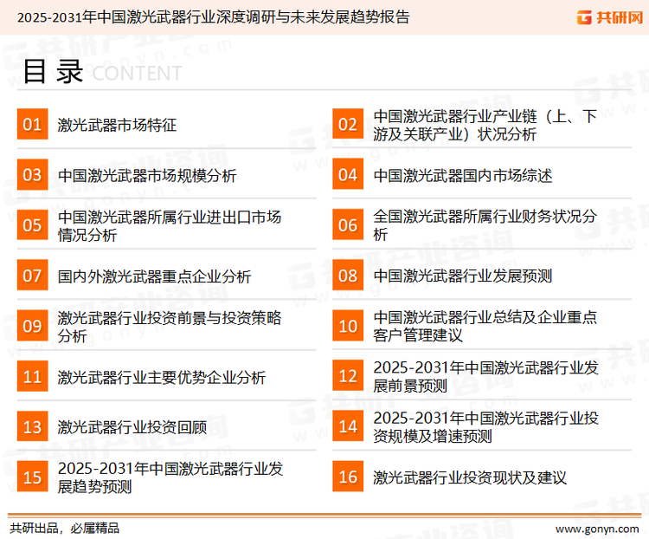
Task: Open 2025-2031年中国激光武器行业发展前景预测
Action: click(485, 376)
